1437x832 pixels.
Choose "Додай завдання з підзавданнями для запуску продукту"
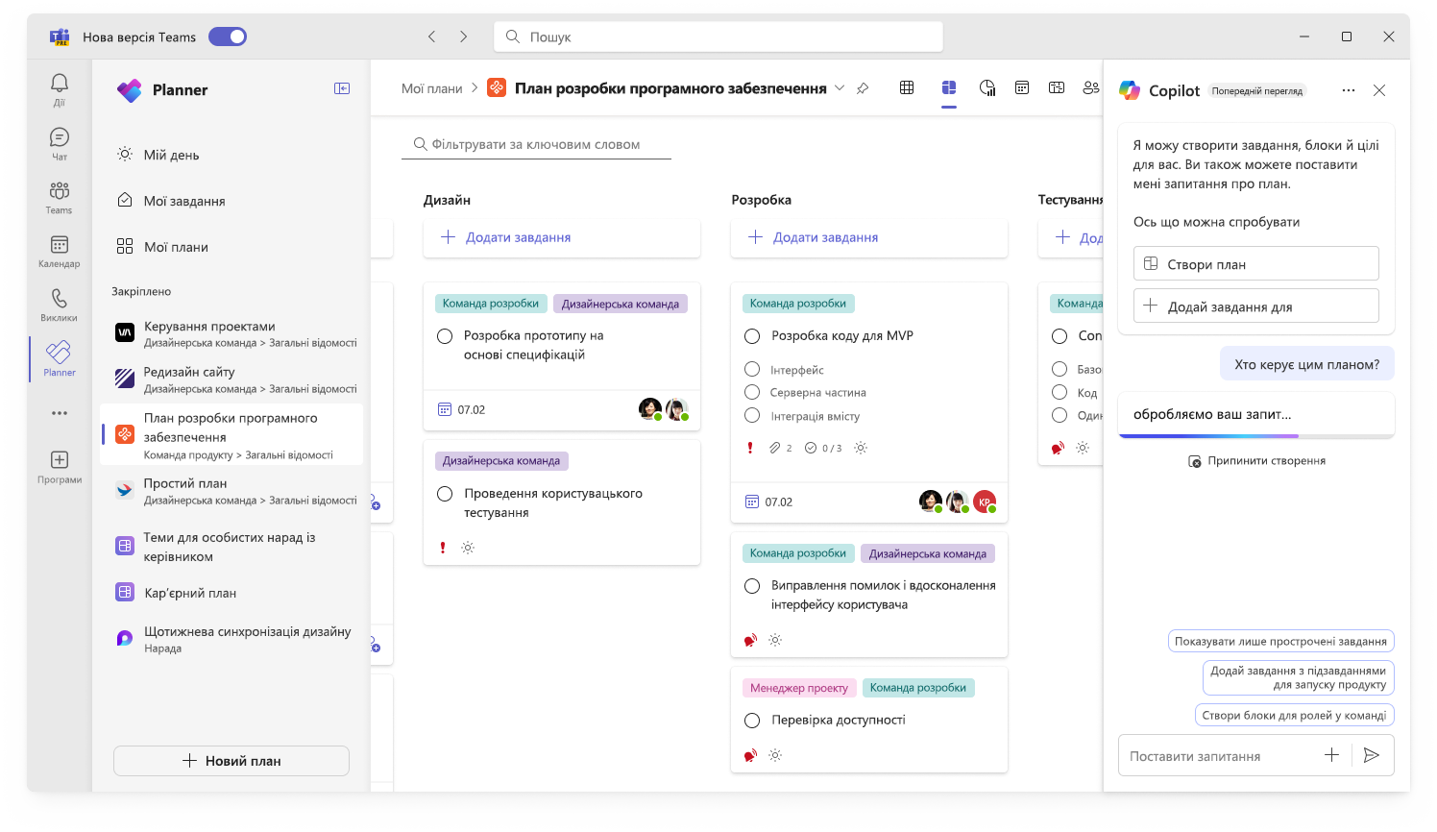[x=1298, y=677]
